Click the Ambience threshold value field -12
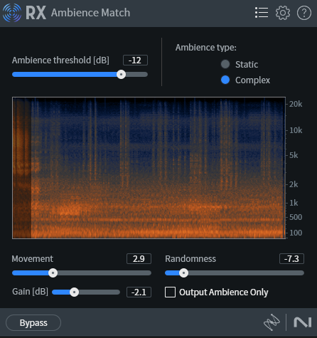Viewport: 317px width, 338px height. coord(135,60)
